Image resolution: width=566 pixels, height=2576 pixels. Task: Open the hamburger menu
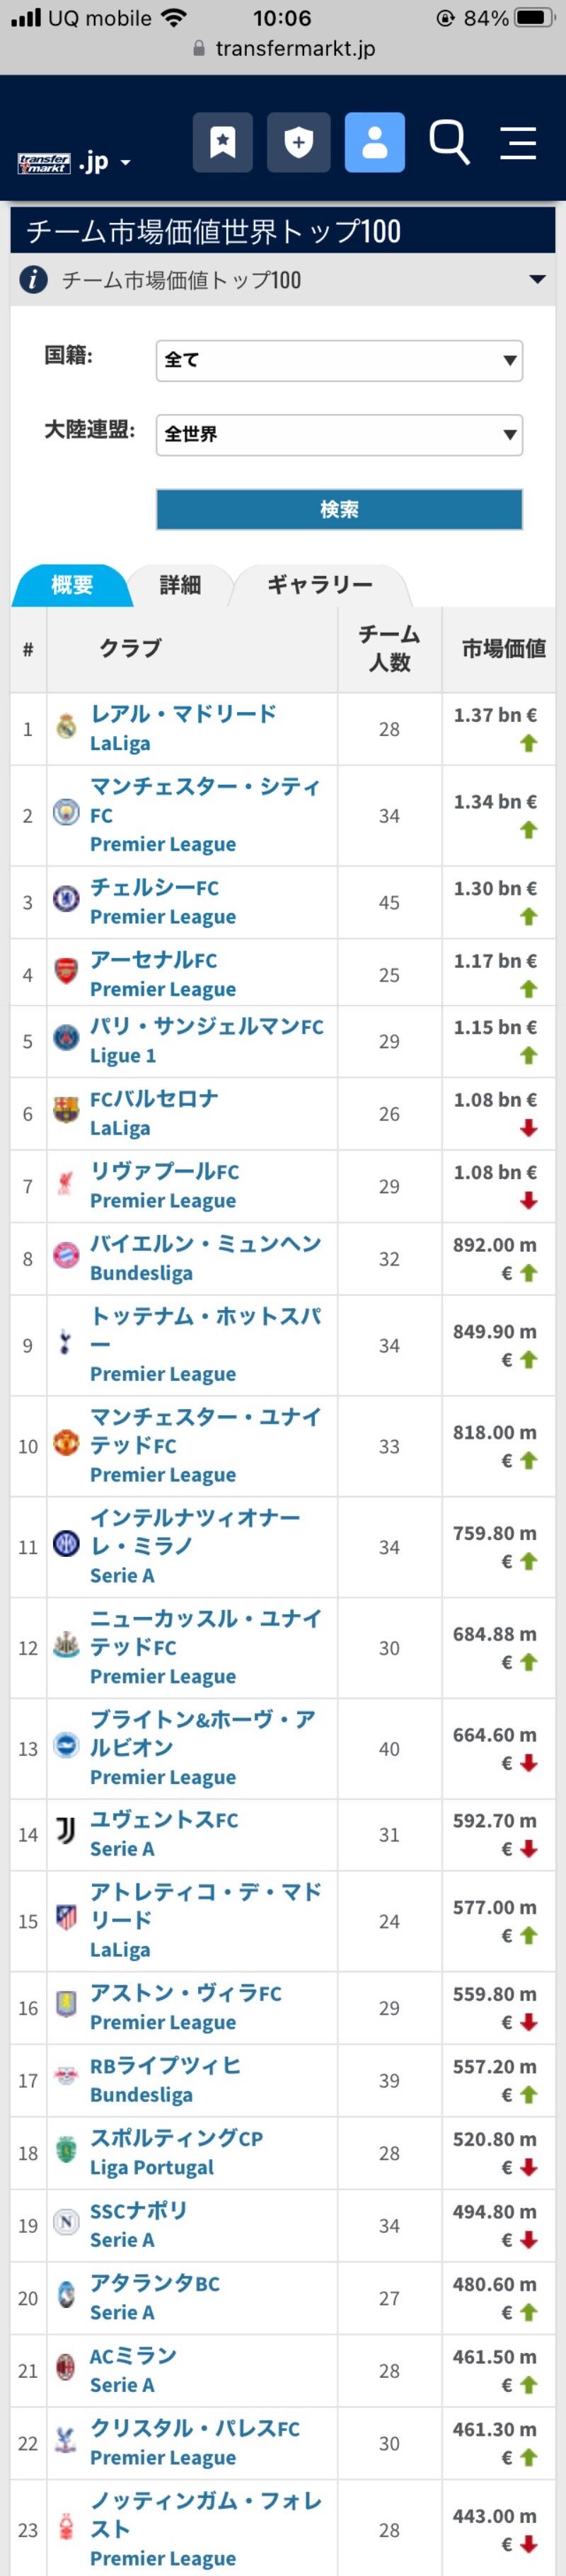point(518,142)
